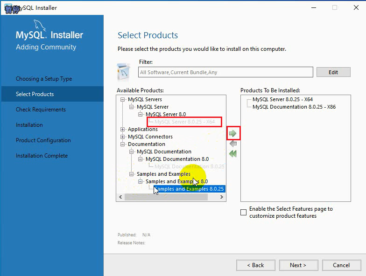The width and height of the screenshot is (366, 276).
Task: Select MySQL Server 8.0.25 - X64 to be installed
Action: tap(283, 100)
